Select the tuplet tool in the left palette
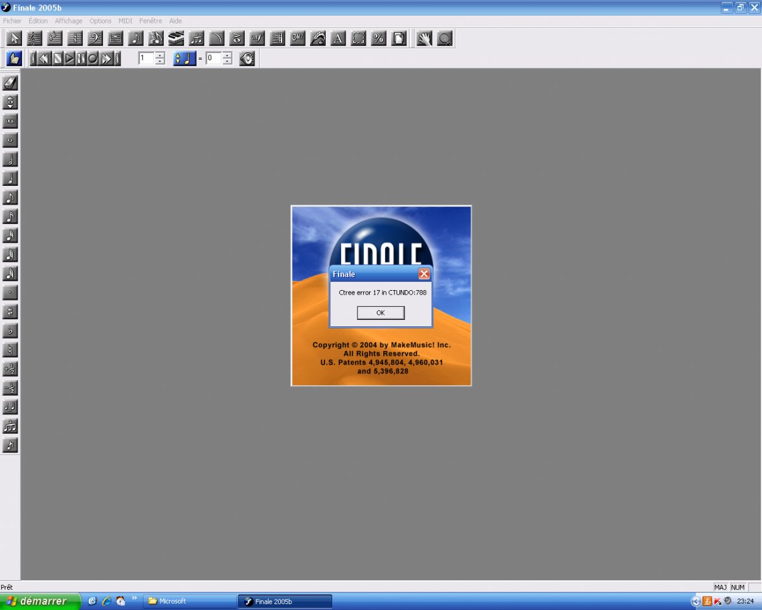762x610 pixels. [x=10, y=426]
